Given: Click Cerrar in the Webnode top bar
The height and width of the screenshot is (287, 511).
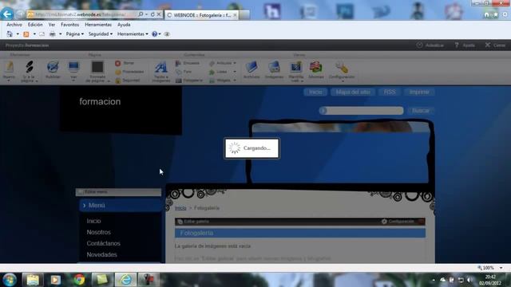Looking at the screenshot, I should [x=495, y=45].
